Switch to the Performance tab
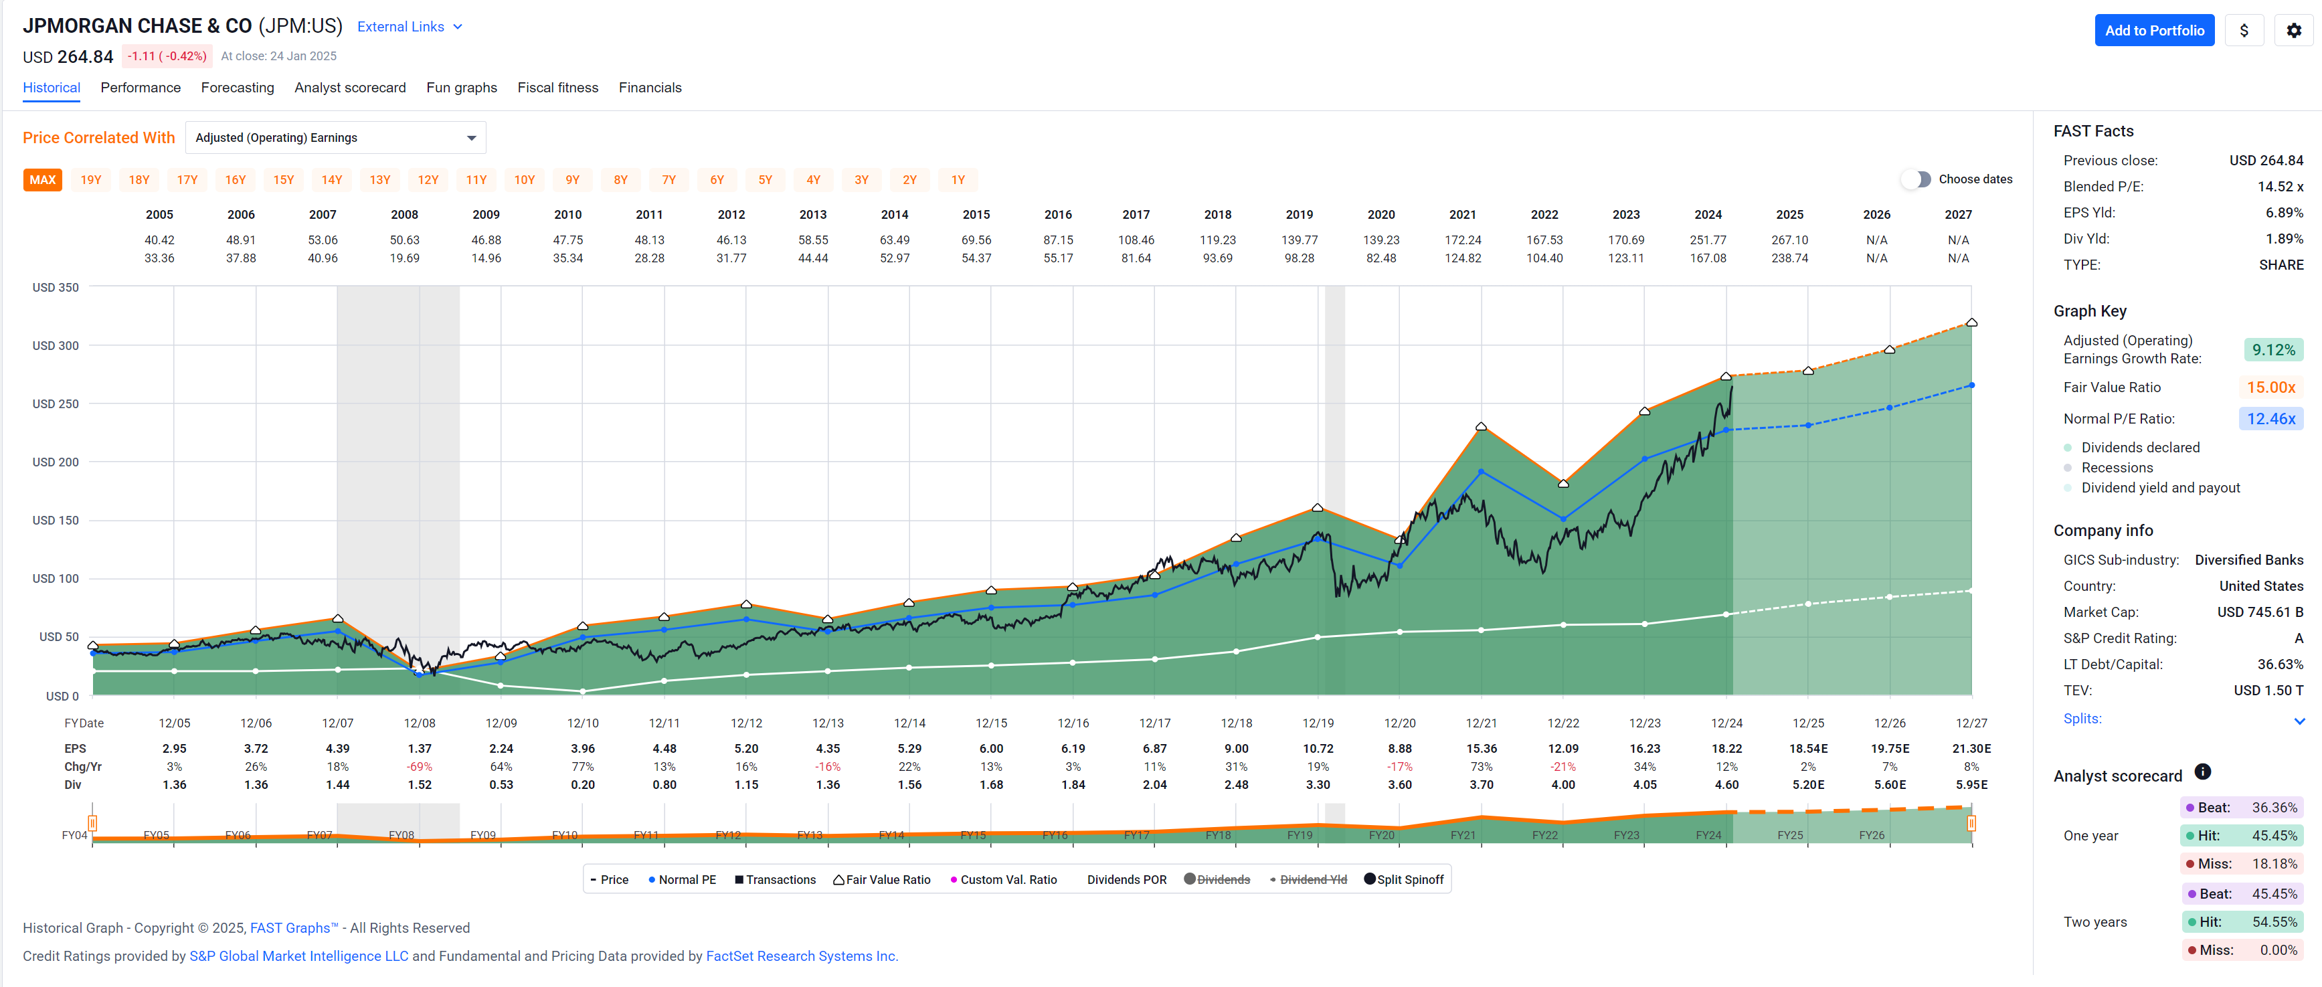Image resolution: width=2322 pixels, height=987 pixels. 141,88
